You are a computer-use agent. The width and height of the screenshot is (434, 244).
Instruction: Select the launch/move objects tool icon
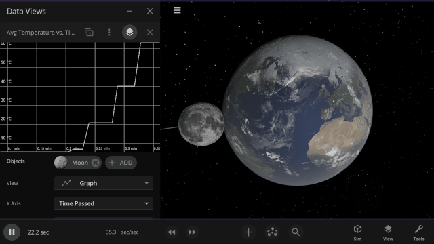[273, 232]
